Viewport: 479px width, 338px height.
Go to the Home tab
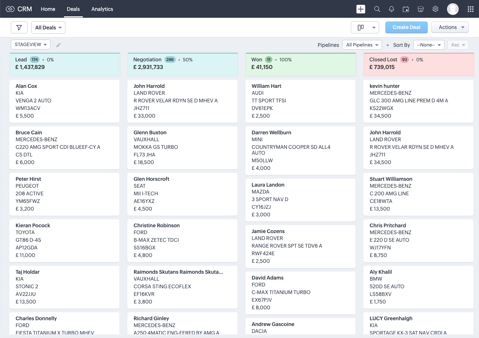pos(48,9)
